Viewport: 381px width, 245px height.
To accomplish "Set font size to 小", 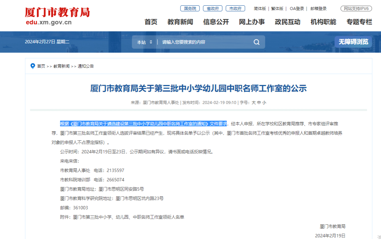I will coord(264,103).
